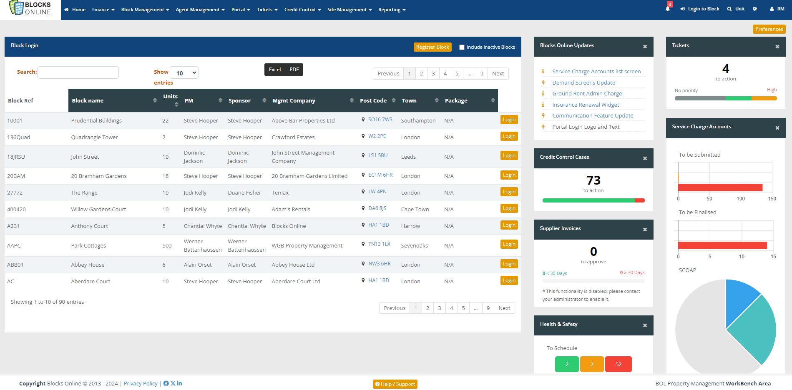Click map pin next to W2 2PE

[x=363, y=136]
